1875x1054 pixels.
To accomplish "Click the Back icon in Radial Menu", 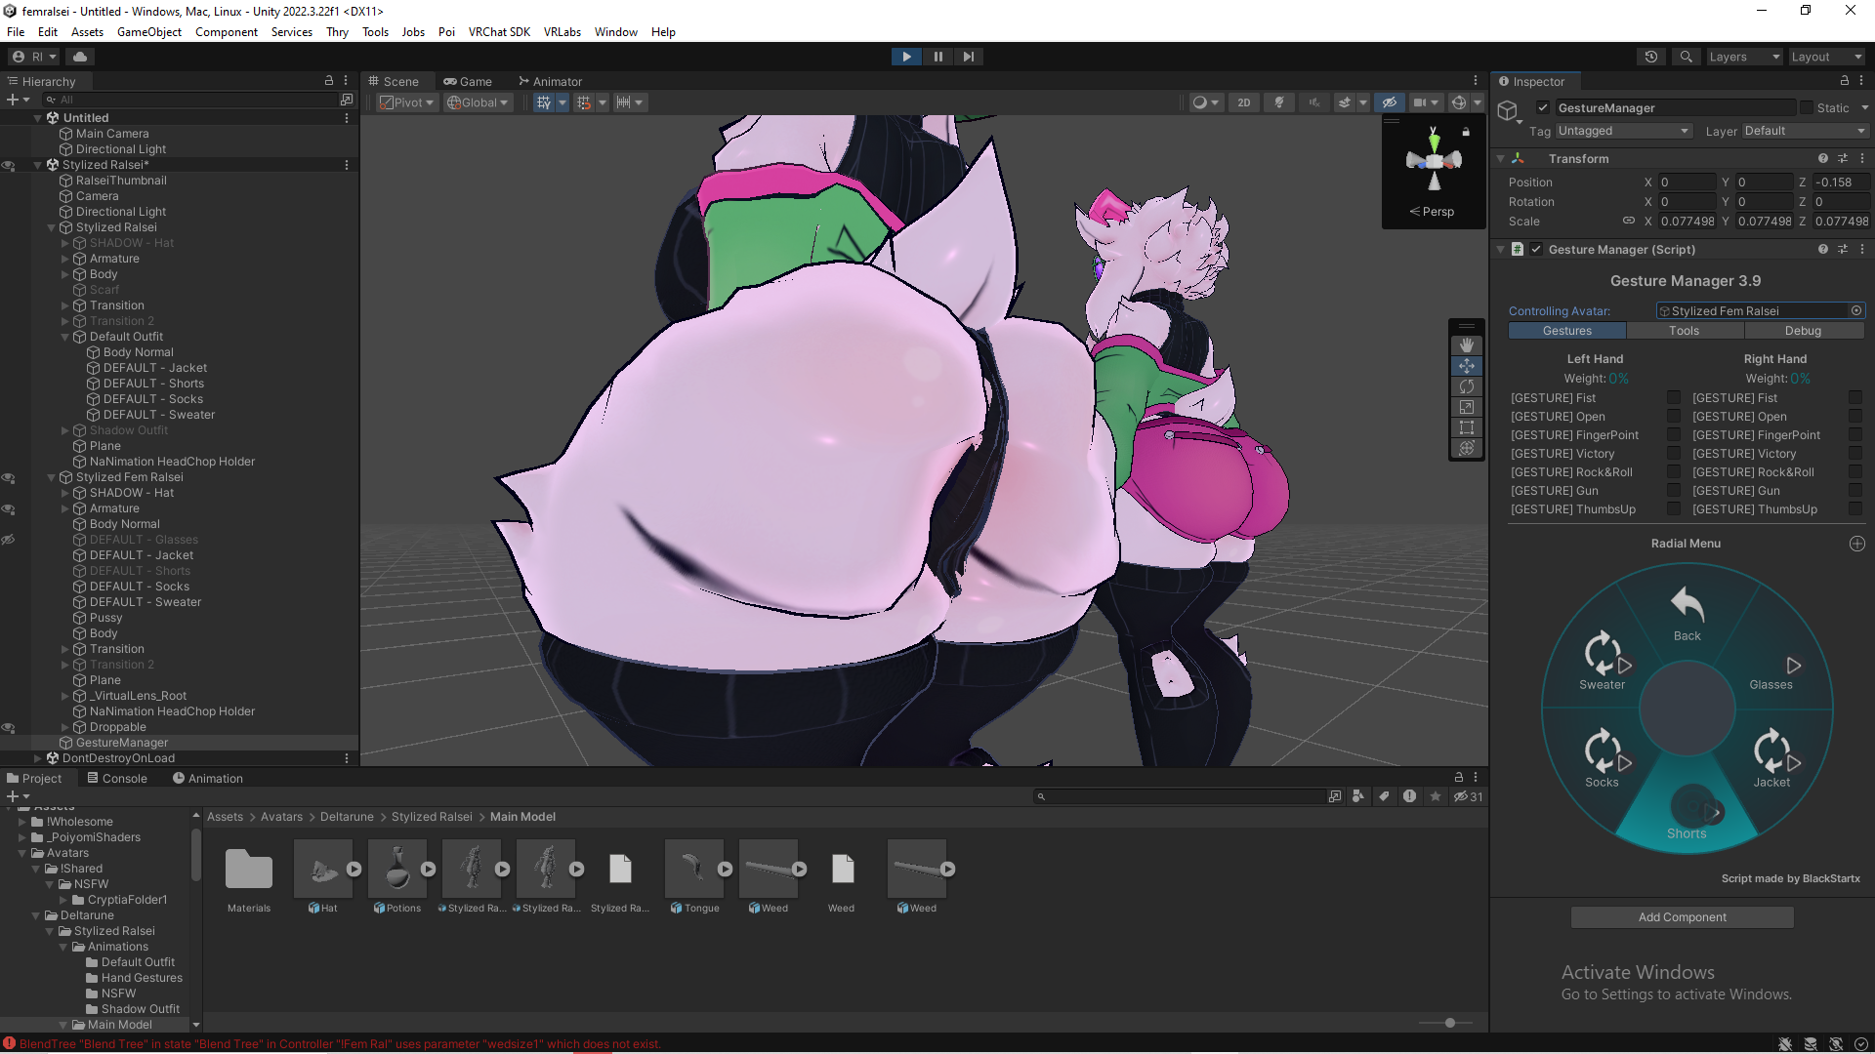I will pos(1687,604).
